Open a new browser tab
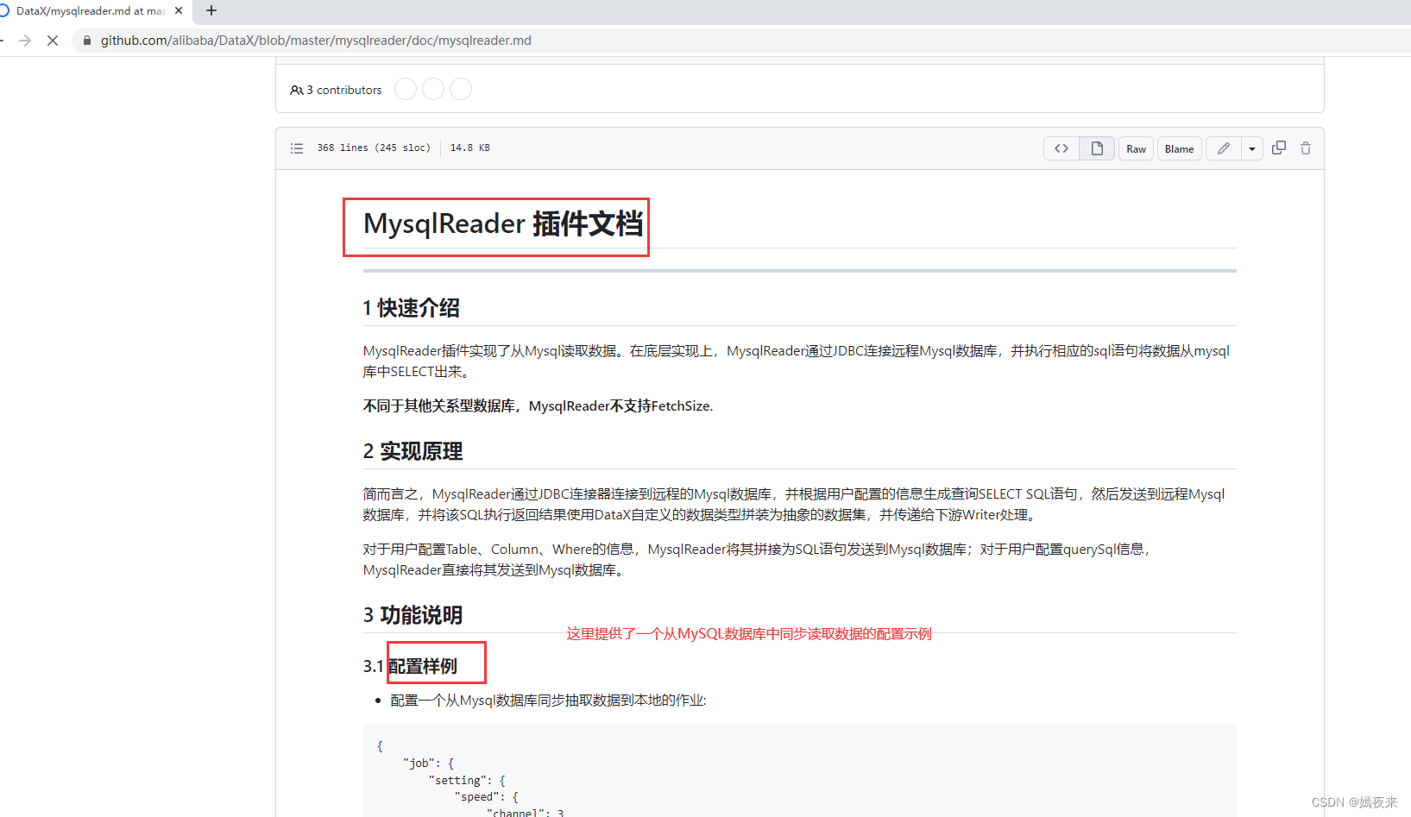This screenshot has height=817, width=1411. (x=211, y=11)
